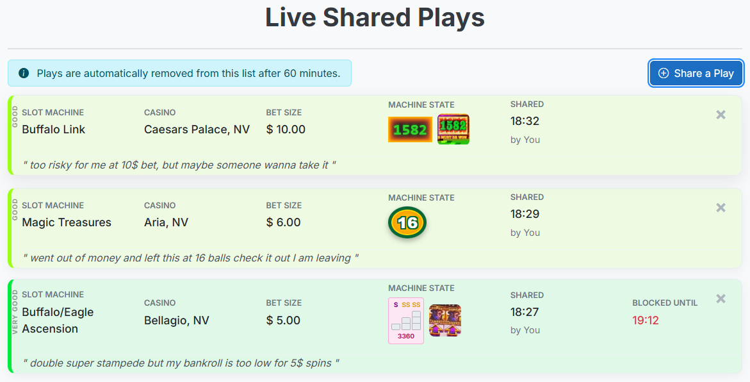This screenshot has width=750, height=382.
Task: Open the 1582 orange counter image
Action: pyautogui.click(x=410, y=129)
